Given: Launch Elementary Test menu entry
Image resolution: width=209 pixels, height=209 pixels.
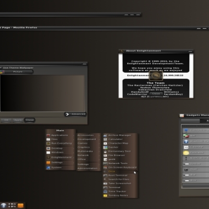Looking at the screenshot, I should (x=120, y=151).
